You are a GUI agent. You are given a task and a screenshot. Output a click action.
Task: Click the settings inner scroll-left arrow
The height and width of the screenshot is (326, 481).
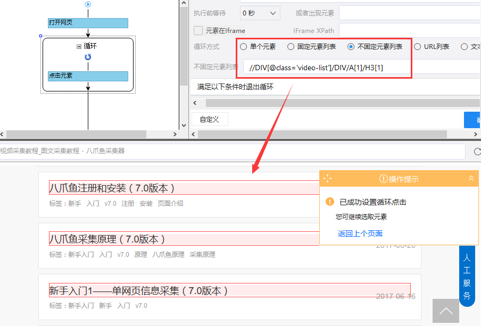coord(195,103)
